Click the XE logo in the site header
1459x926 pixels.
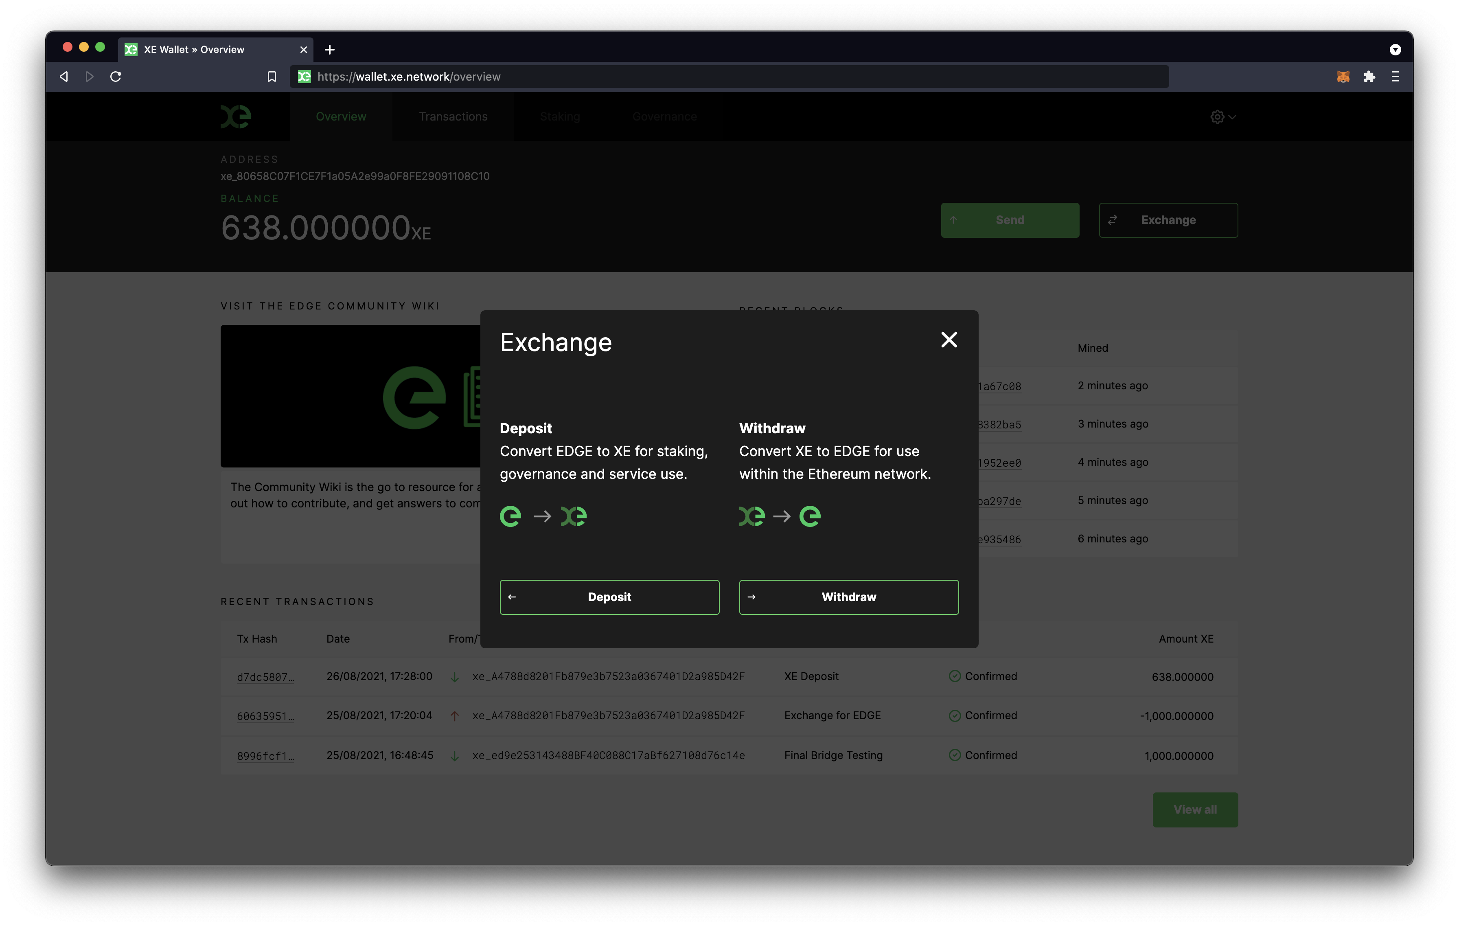(x=236, y=116)
